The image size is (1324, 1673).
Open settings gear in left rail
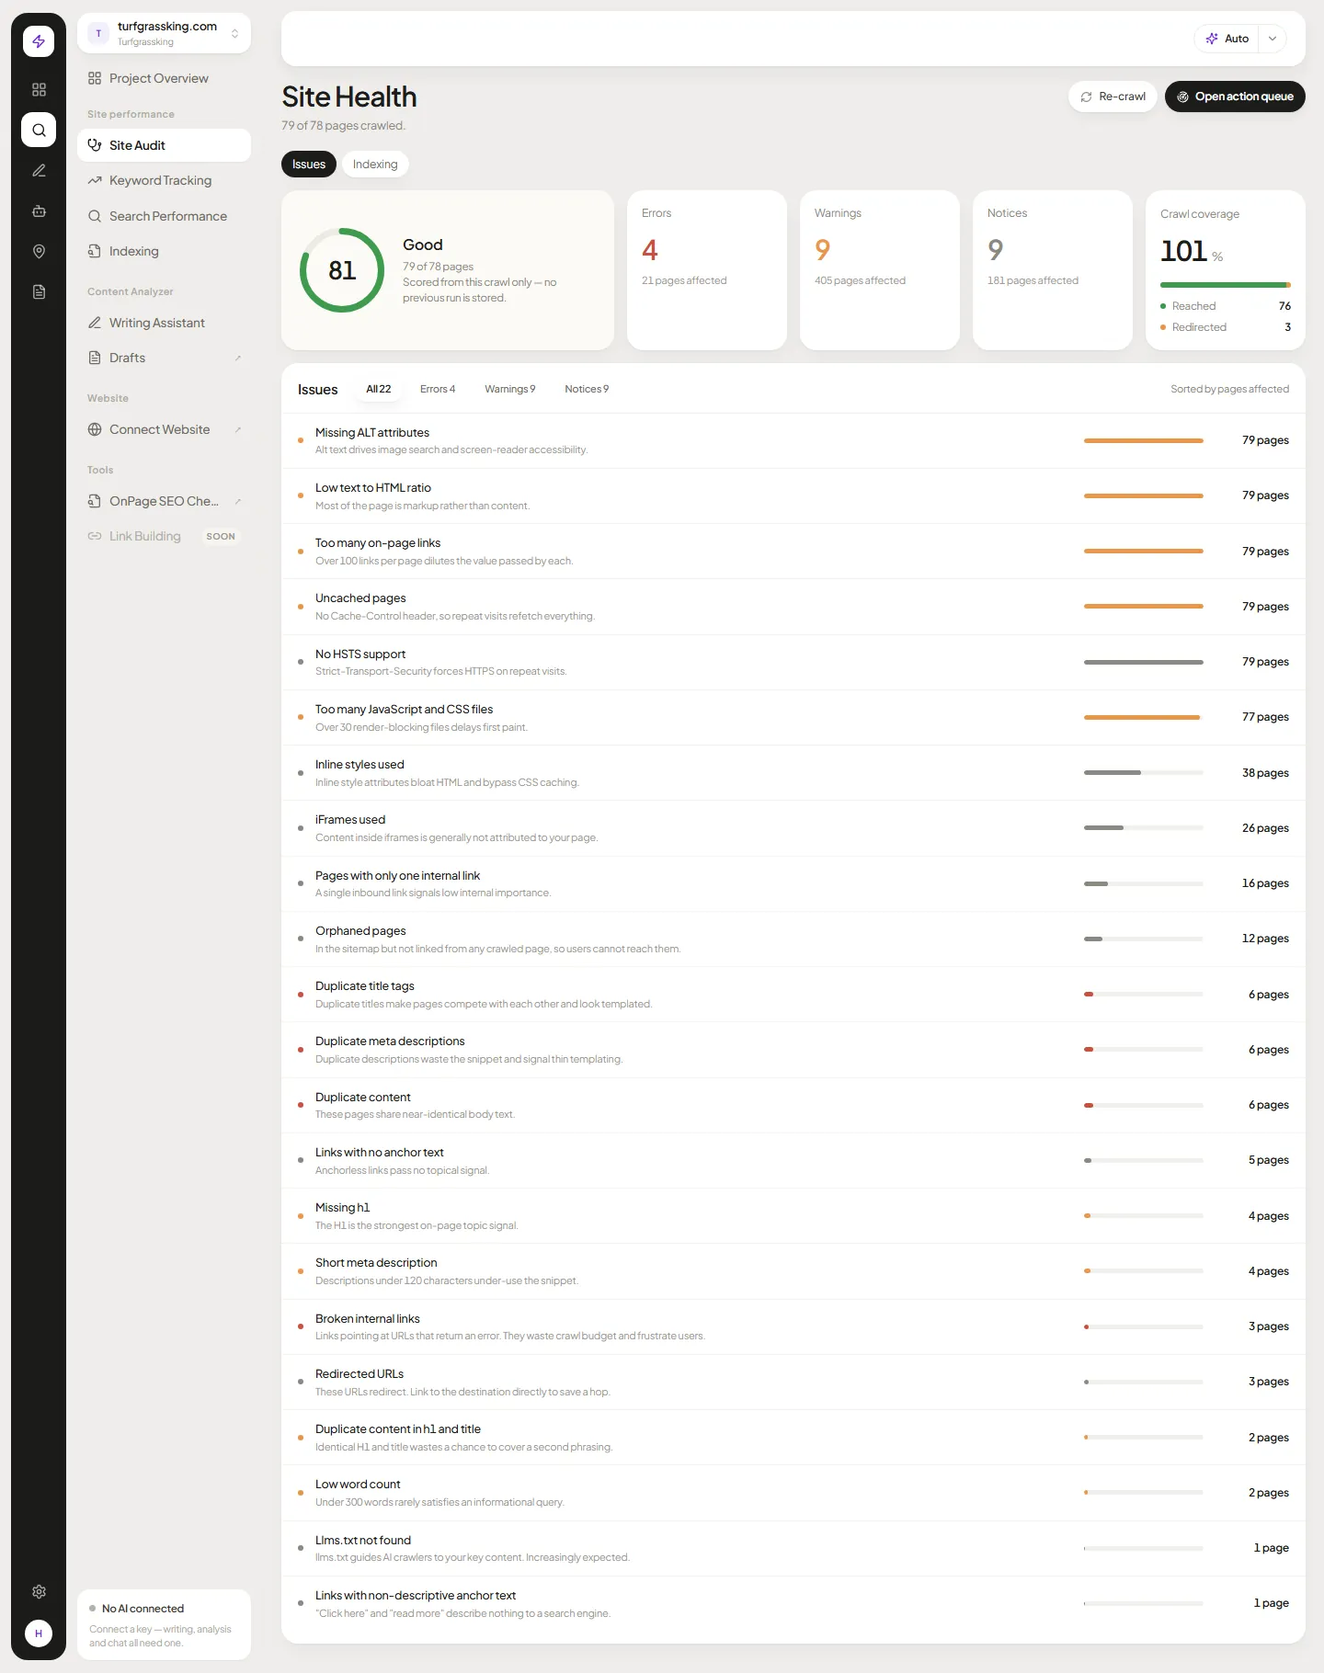(39, 1591)
